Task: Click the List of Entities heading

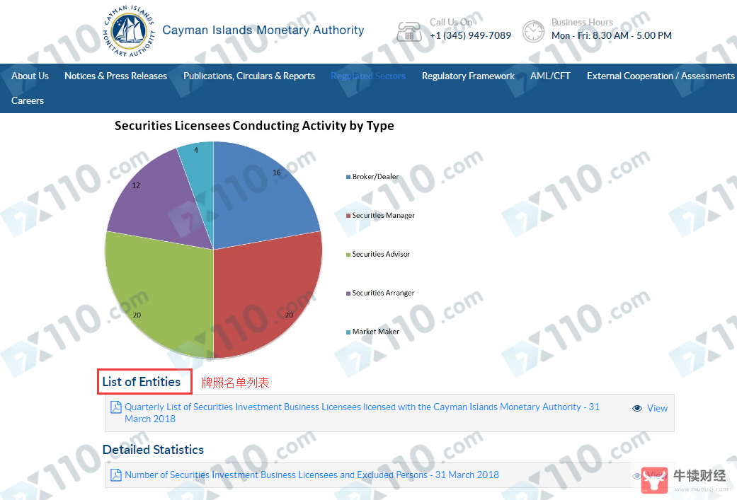Action: pyautogui.click(x=142, y=382)
